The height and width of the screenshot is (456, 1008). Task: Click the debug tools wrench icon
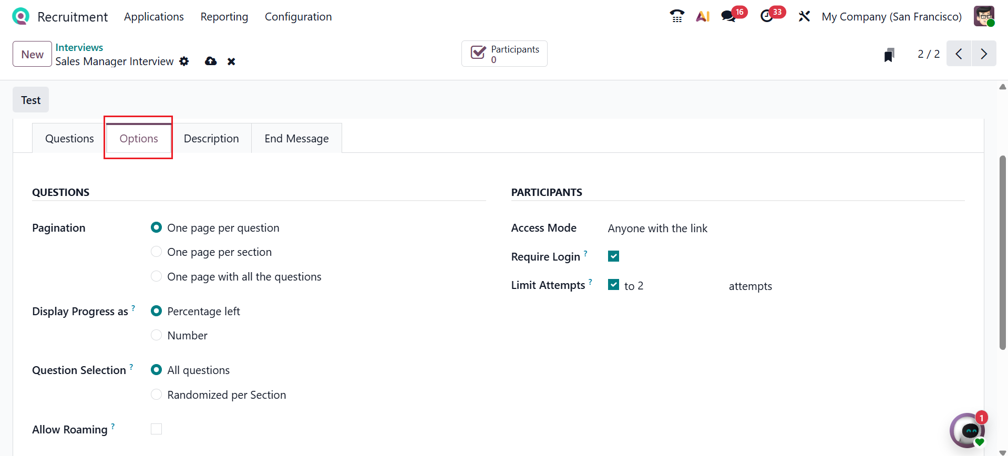804,16
